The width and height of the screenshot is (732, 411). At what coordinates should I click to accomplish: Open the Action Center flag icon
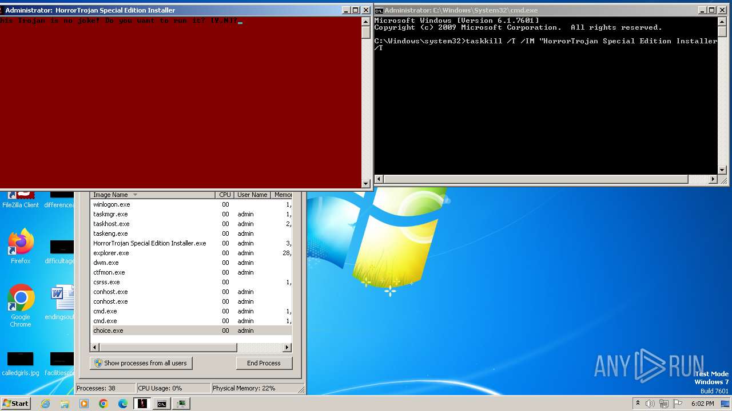pos(678,404)
